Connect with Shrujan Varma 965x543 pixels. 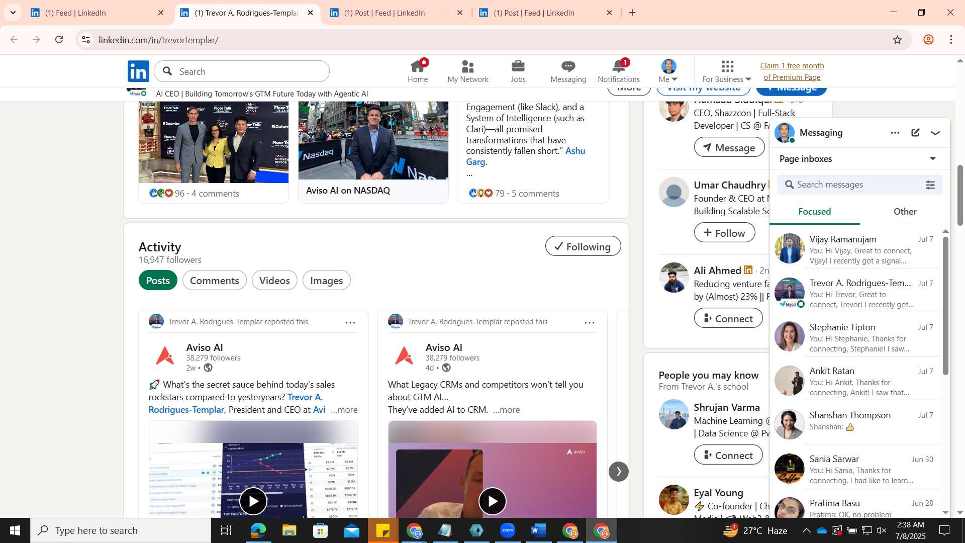(x=728, y=455)
